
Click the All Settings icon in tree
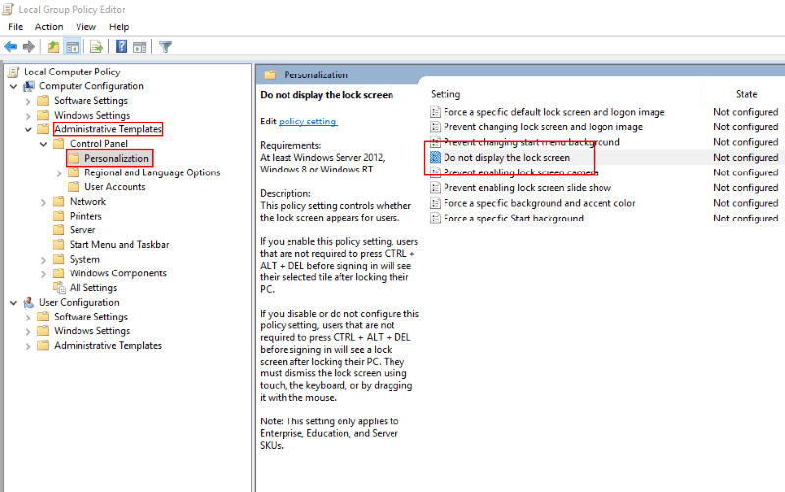59,288
